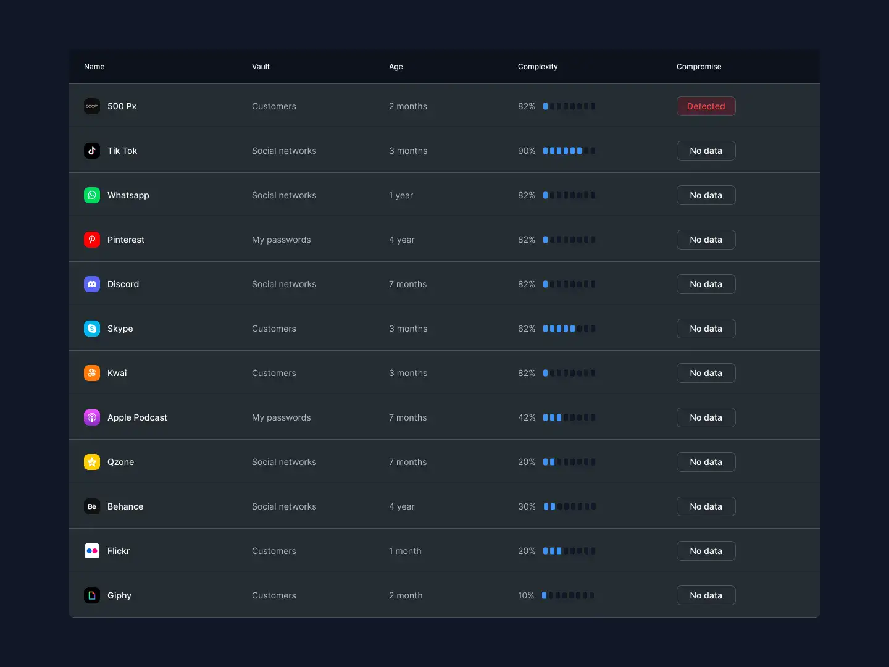Screen dimensions: 889x667
Task: Sort by the Compromise column header
Action: coord(699,67)
